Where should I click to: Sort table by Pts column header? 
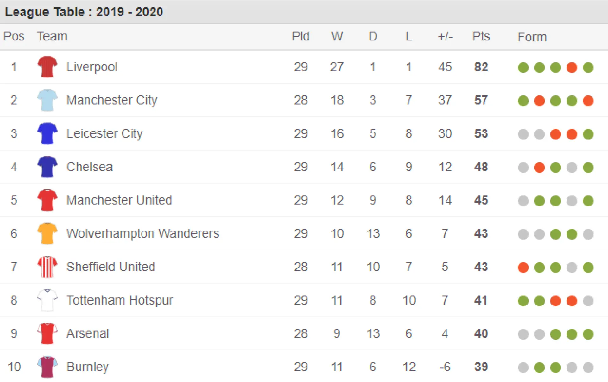pos(481,36)
